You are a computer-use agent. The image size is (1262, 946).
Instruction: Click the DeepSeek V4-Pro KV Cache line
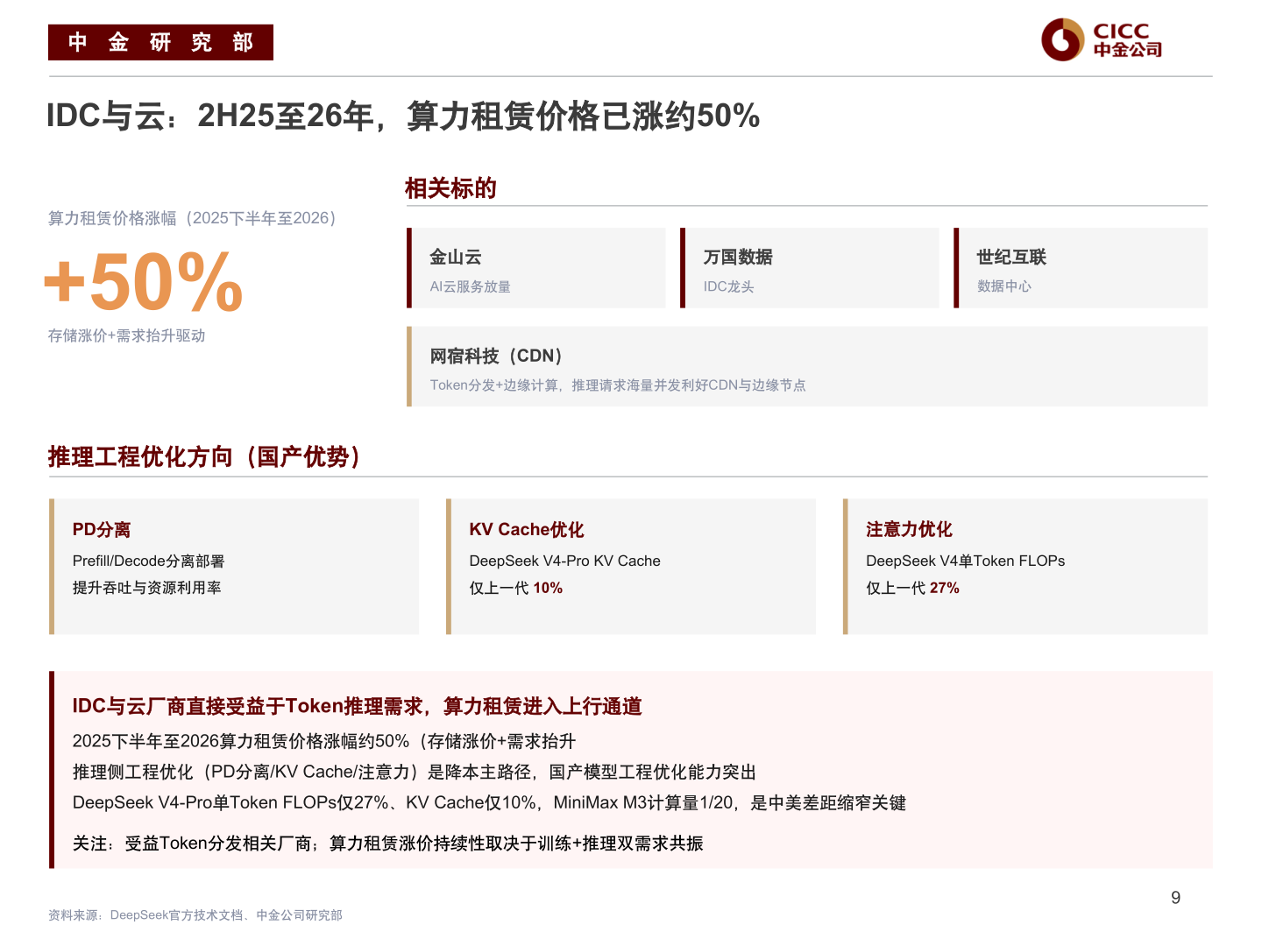[x=565, y=561]
